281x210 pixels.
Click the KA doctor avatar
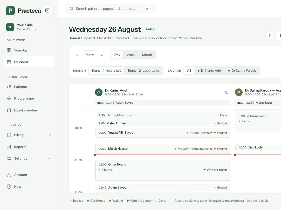(99, 92)
